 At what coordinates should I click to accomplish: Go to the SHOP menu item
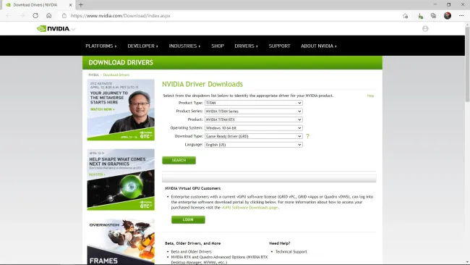(x=218, y=46)
